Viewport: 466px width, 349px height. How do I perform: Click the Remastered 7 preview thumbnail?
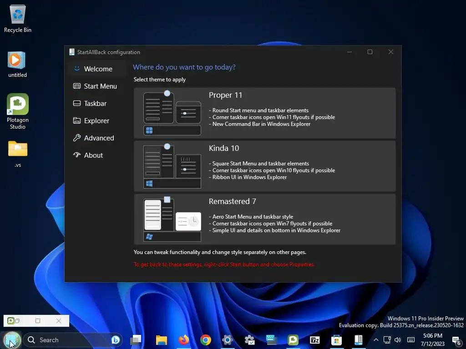click(172, 219)
